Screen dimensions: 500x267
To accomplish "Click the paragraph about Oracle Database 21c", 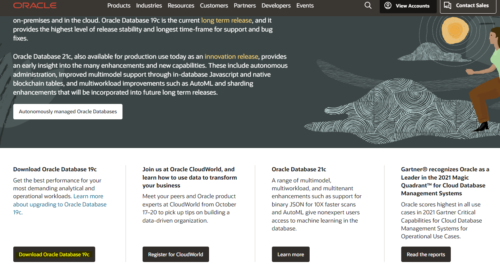I will pos(151,75).
